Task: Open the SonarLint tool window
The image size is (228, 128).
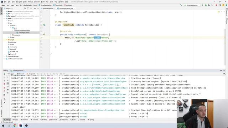Action: [53, 120]
